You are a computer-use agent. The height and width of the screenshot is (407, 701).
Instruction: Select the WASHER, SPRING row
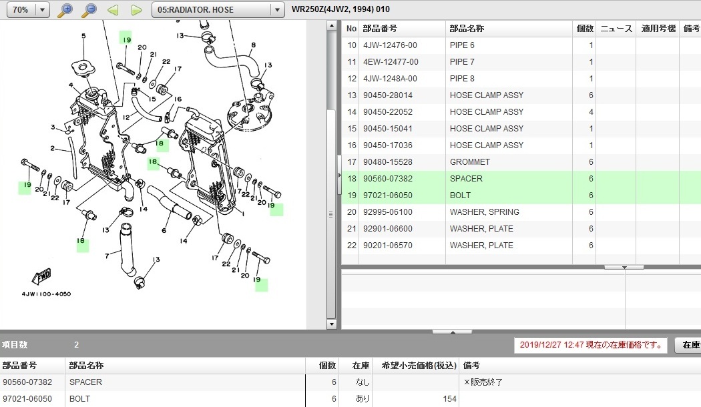coord(521,212)
